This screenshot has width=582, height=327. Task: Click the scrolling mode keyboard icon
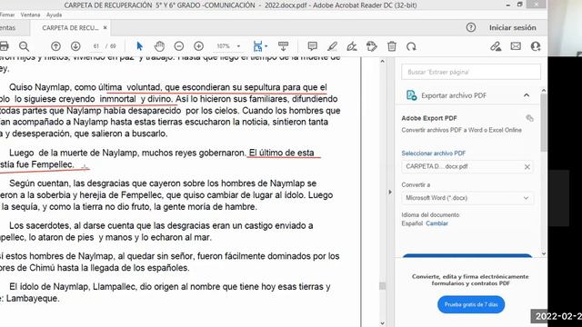[283, 46]
